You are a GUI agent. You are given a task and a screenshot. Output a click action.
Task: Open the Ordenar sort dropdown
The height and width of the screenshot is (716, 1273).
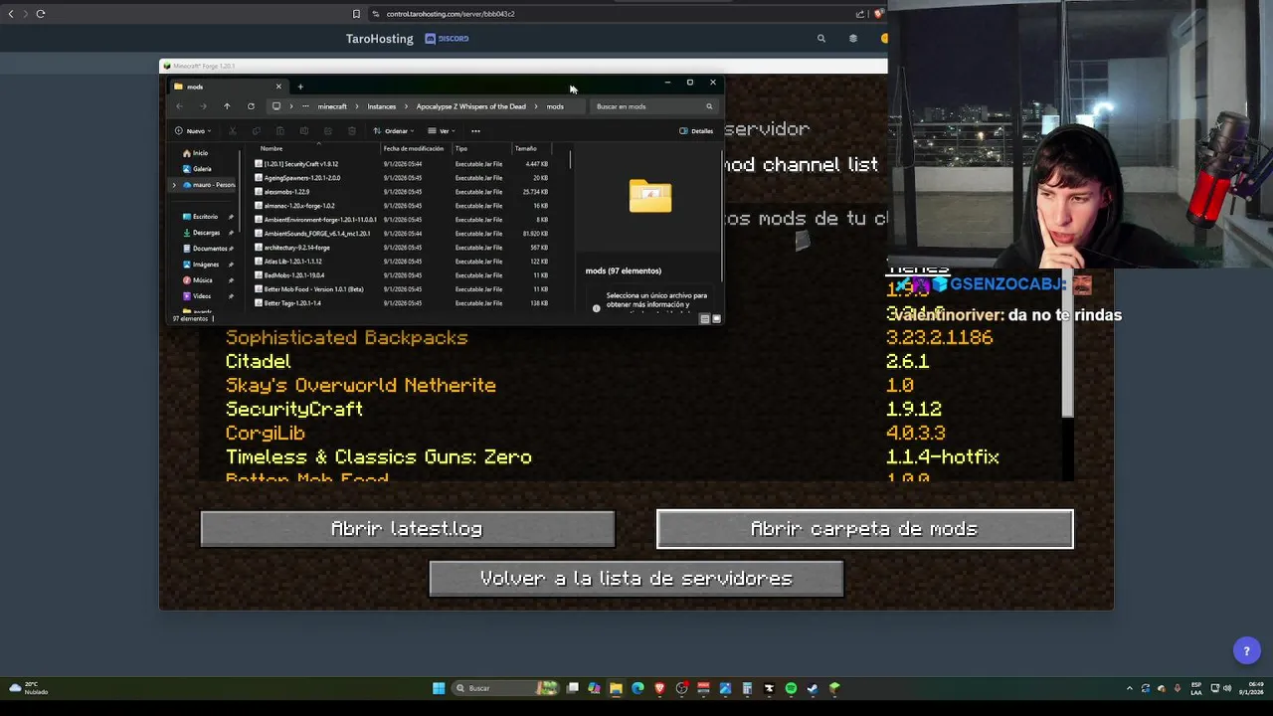click(394, 131)
